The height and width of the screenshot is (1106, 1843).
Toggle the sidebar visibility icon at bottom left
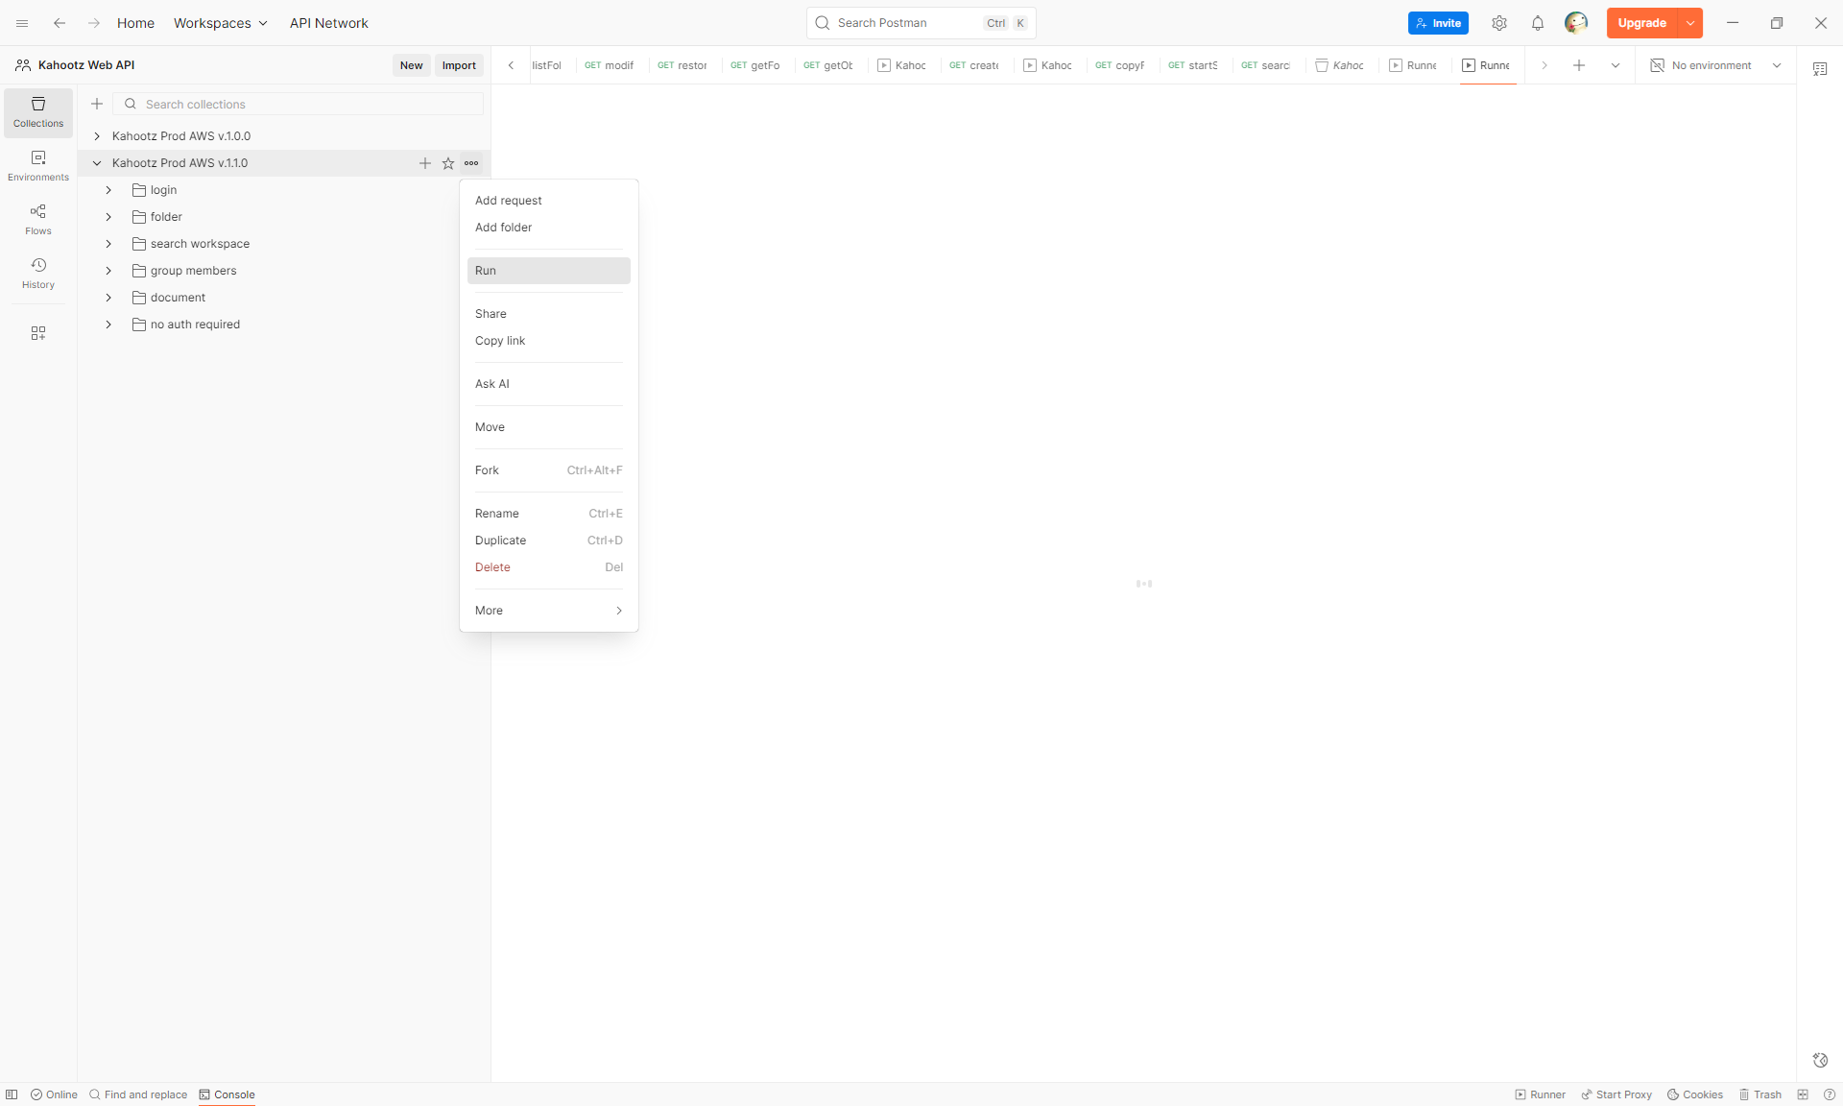12,1094
